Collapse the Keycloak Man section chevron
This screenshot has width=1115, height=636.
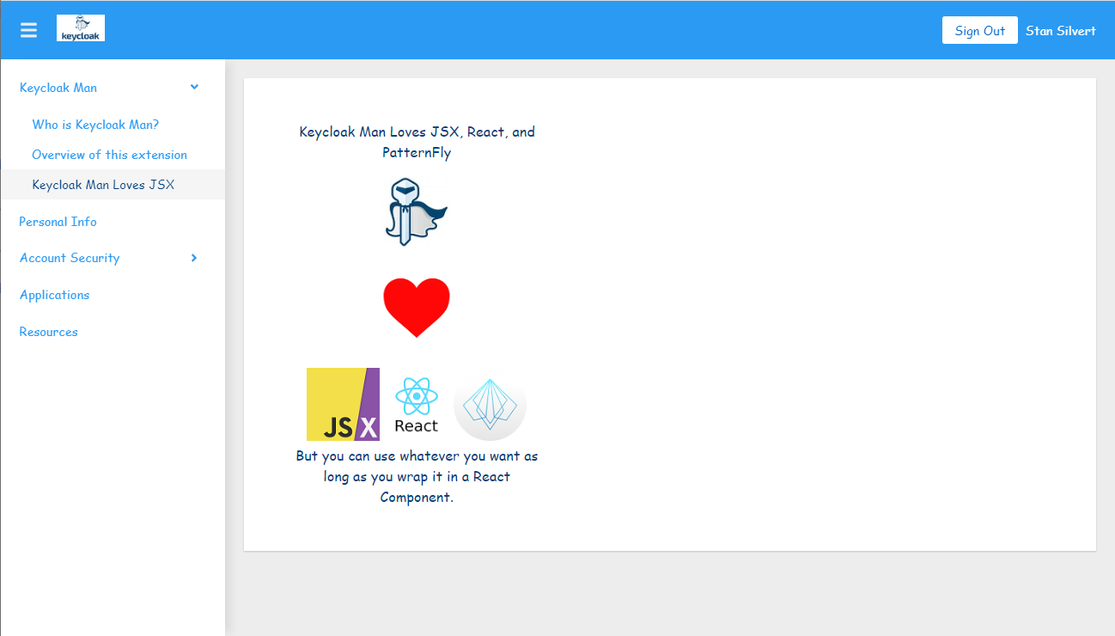194,87
